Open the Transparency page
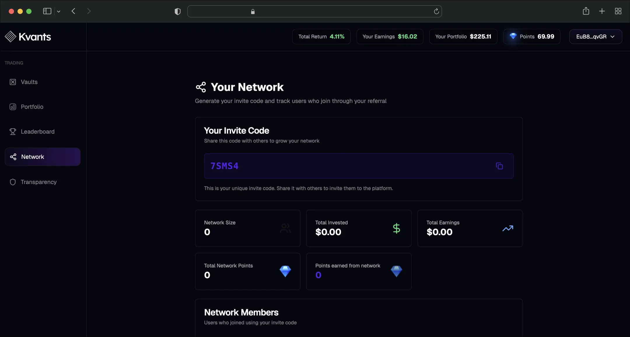The width and height of the screenshot is (630, 337). click(43, 182)
